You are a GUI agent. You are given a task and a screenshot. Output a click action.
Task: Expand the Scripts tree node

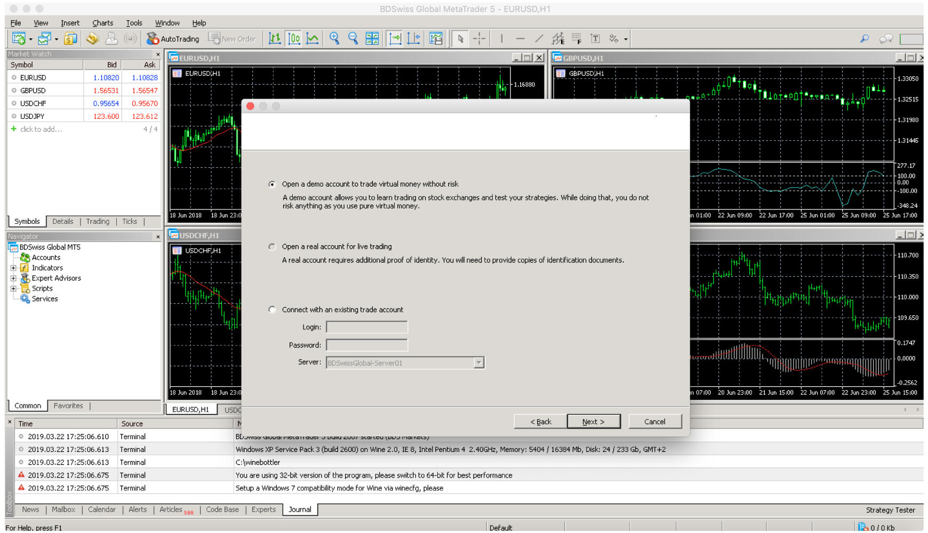[x=13, y=288]
